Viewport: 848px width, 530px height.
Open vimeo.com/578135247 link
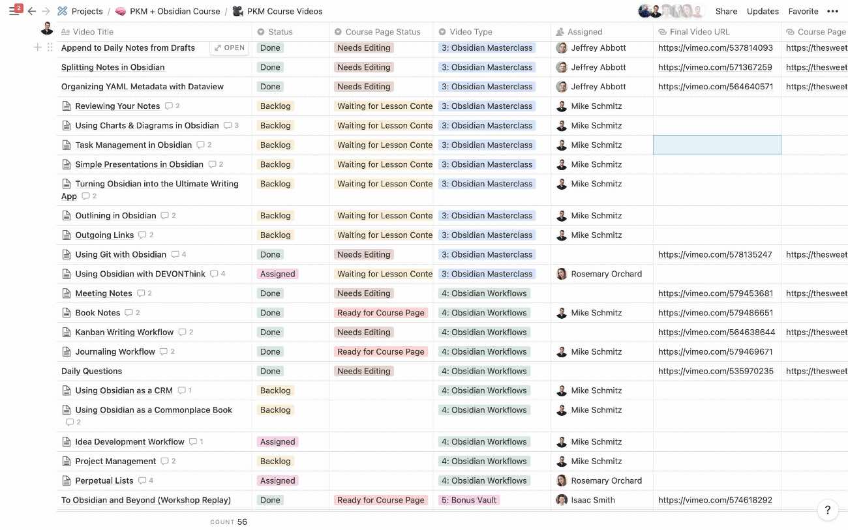(x=715, y=255)
